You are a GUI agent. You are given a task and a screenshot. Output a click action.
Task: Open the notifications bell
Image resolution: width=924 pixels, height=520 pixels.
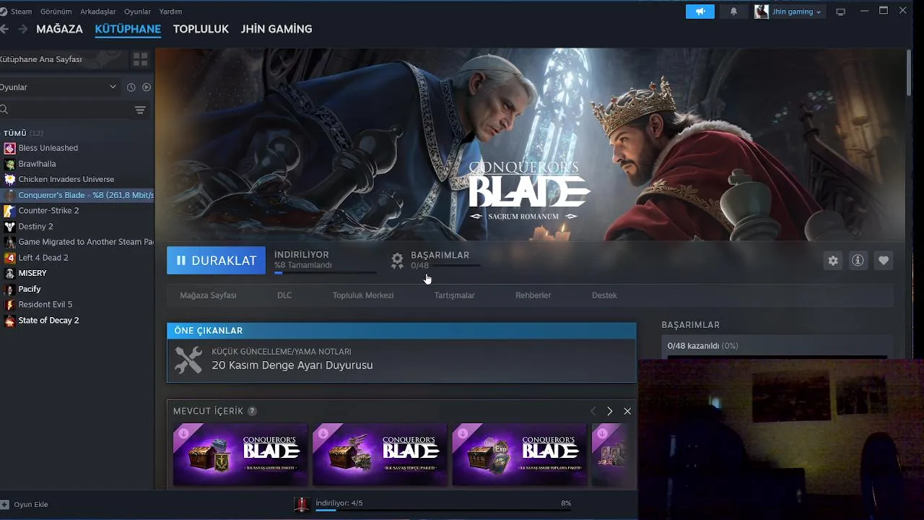[x=733, y=12]
